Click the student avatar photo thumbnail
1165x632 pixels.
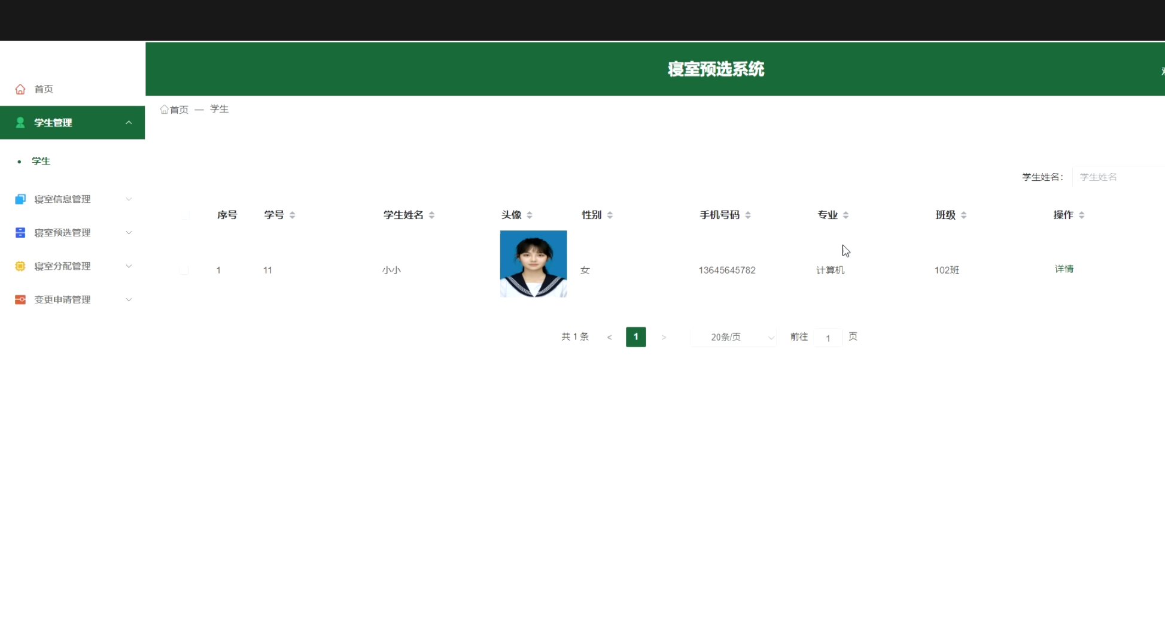[533, 264]
